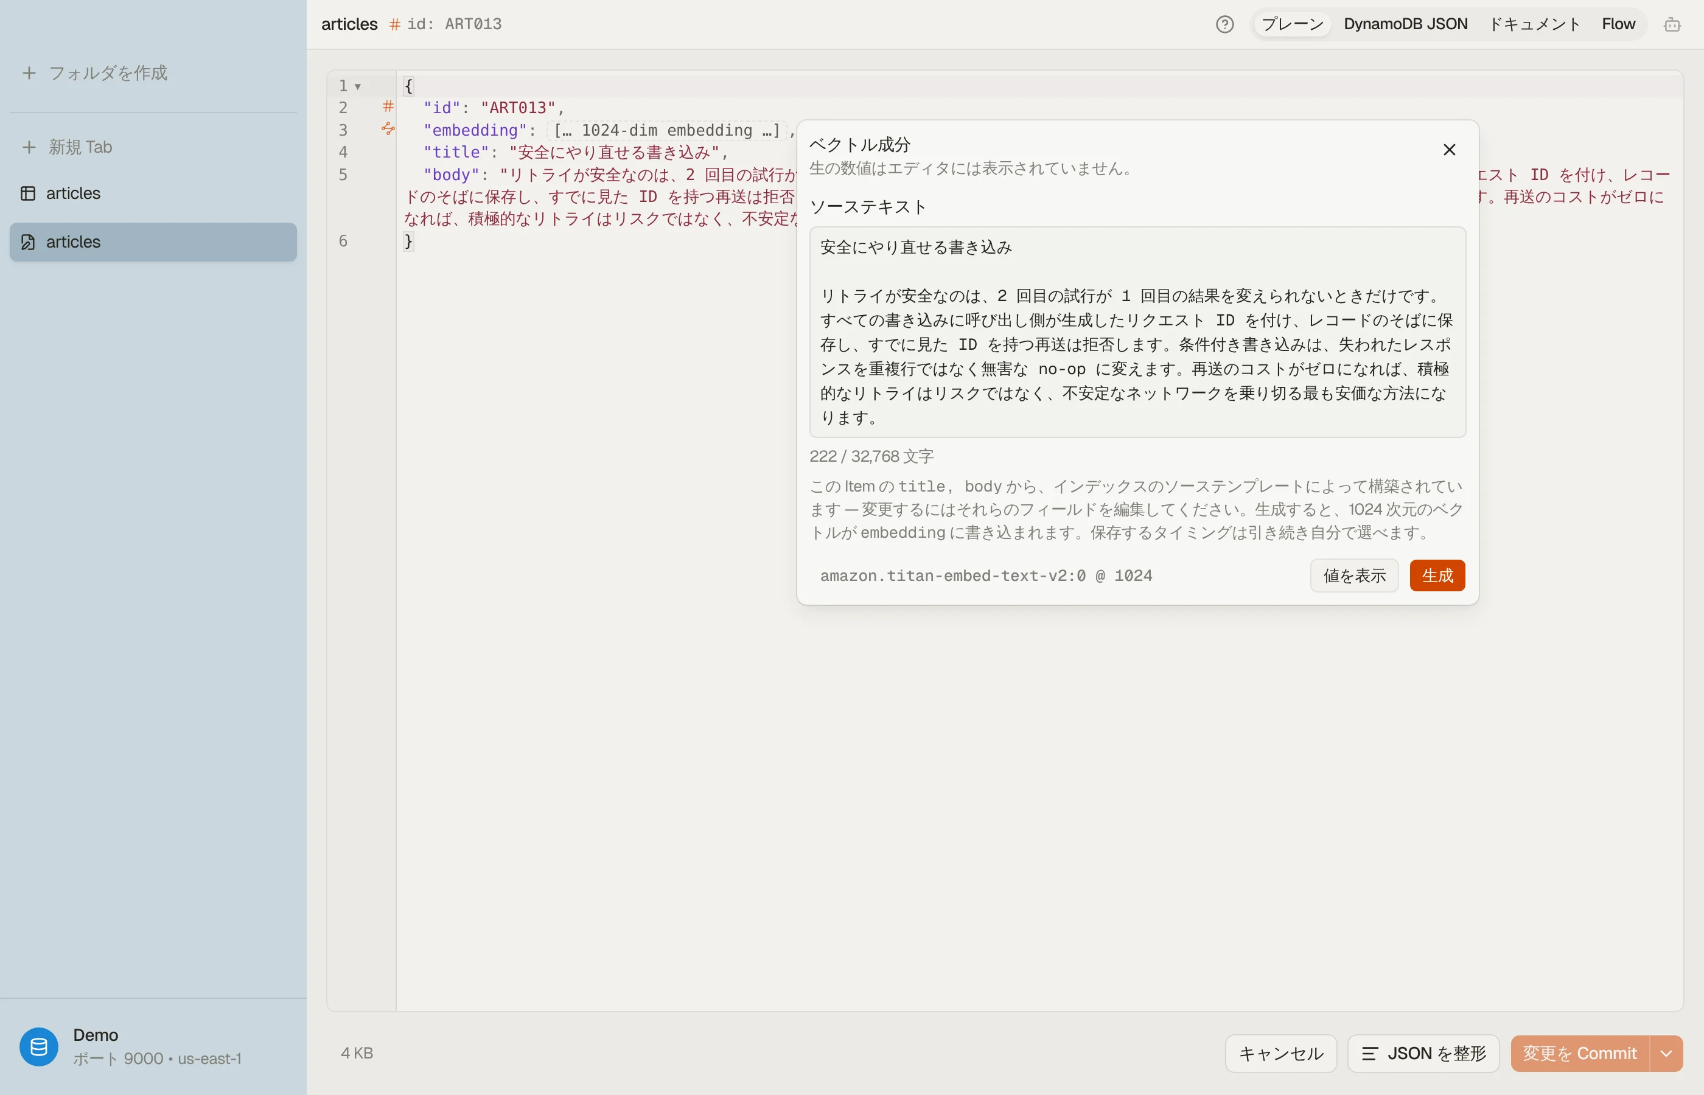This screenshot has height=1095, width=1704.
Task: Click the hash key icon on line 2
Action: [388, 106]
